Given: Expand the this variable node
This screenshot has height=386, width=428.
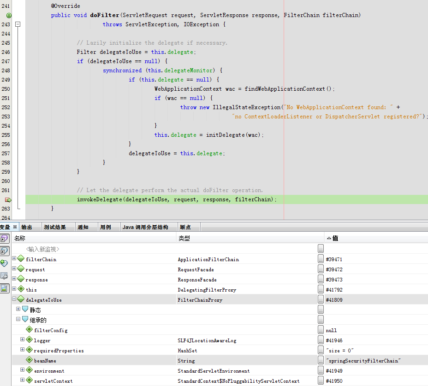Looking at the screenshot, I should tap(14, 288).
